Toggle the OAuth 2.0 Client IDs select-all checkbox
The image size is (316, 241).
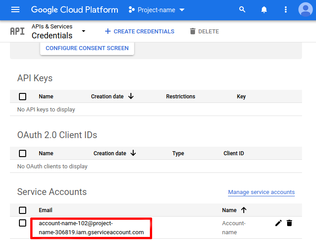[x=23, y=153]
